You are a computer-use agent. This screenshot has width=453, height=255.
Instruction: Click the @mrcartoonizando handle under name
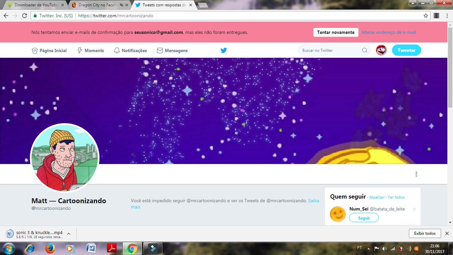click(51, 208)
